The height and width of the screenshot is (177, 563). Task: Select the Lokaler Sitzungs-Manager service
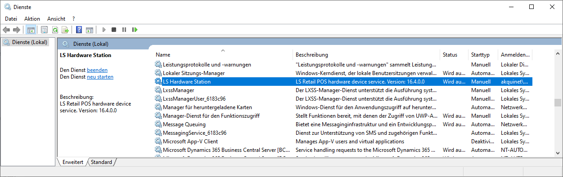click(x=194, y=73)
